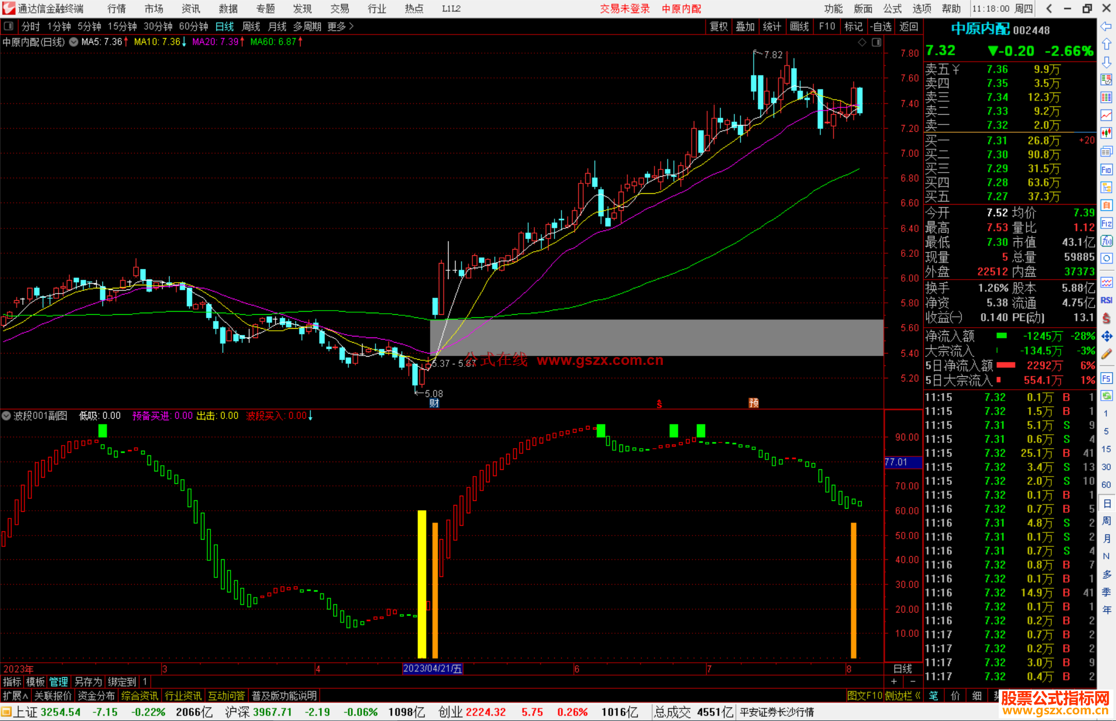1116x721 pixels.
Task: Open the 公式 menu
Action: 892,8
